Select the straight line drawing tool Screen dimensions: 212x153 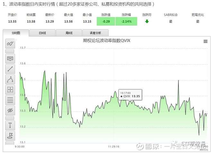click(10, 69)
